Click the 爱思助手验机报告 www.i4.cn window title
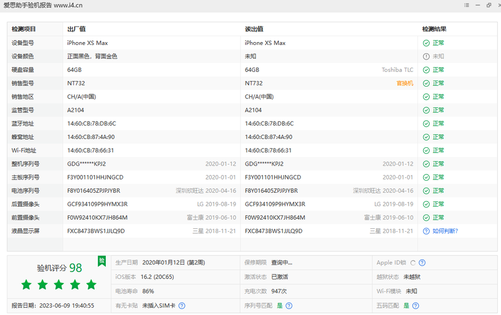501x315 pixels. pyautogui.click(x=43, y=6)
